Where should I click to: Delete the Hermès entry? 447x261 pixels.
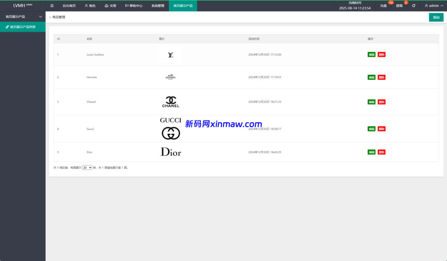[x=382, y=77]
